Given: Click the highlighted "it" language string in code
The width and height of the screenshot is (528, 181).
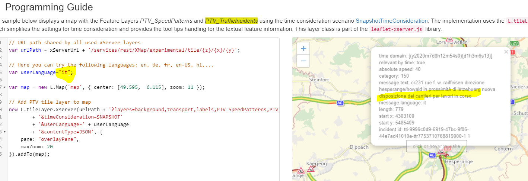Looking at the screenshot, I should pos(64,72).
